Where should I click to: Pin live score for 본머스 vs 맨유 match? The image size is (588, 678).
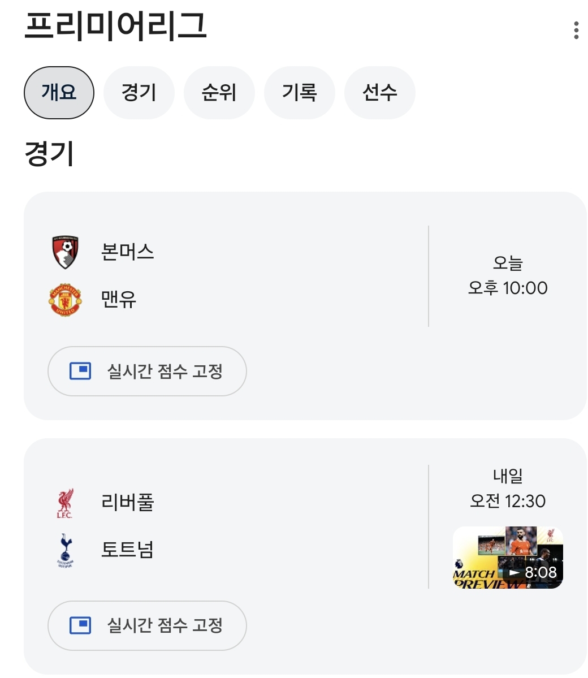[x=147, y=372]
